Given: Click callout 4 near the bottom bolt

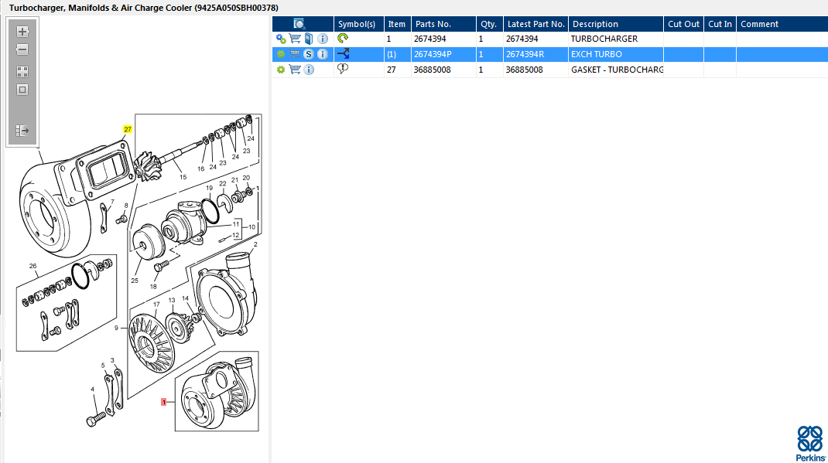Looking at the screenshot, I should tap(92, 390).
